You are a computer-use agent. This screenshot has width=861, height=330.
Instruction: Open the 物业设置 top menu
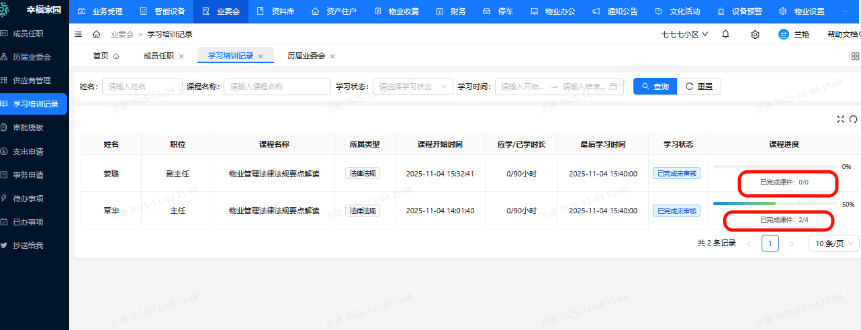point(801,11)
